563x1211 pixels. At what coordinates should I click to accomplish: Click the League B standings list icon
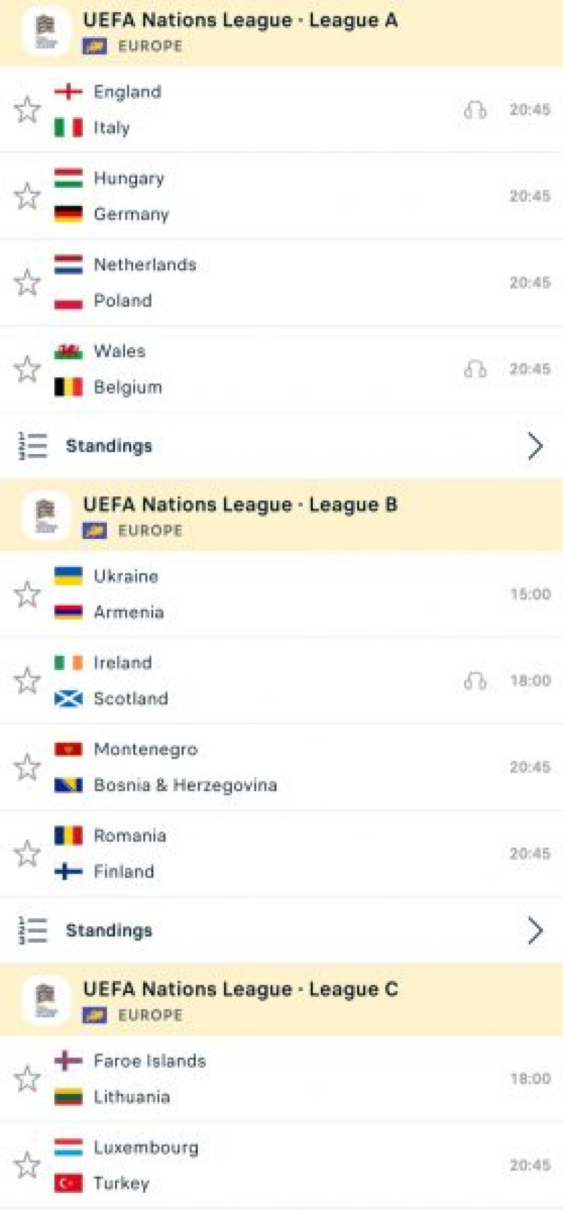point(33,931)
